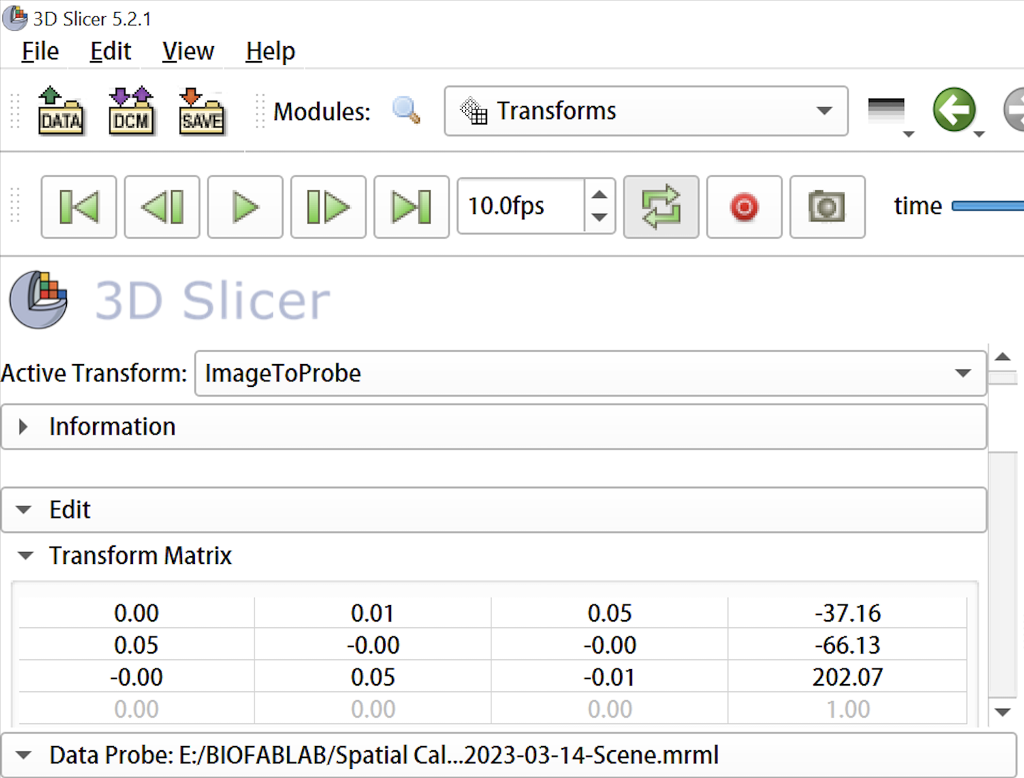This screenshot has width=1024, height=778.
Task: Click the DATA load icon
Action: pos(60,110)
